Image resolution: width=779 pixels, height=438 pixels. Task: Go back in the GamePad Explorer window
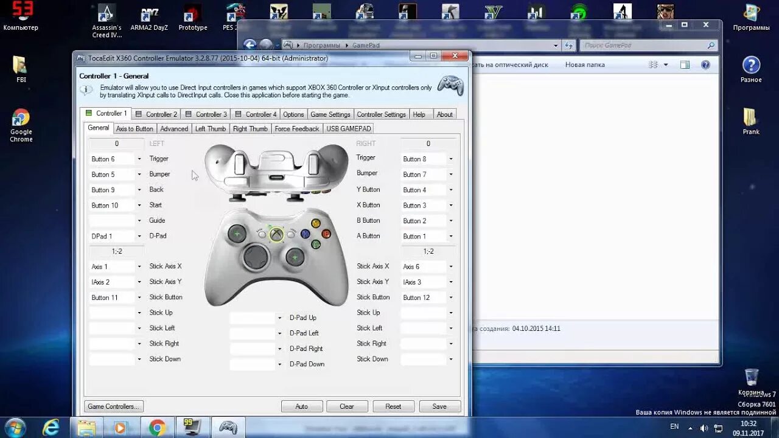coord(250,44)
